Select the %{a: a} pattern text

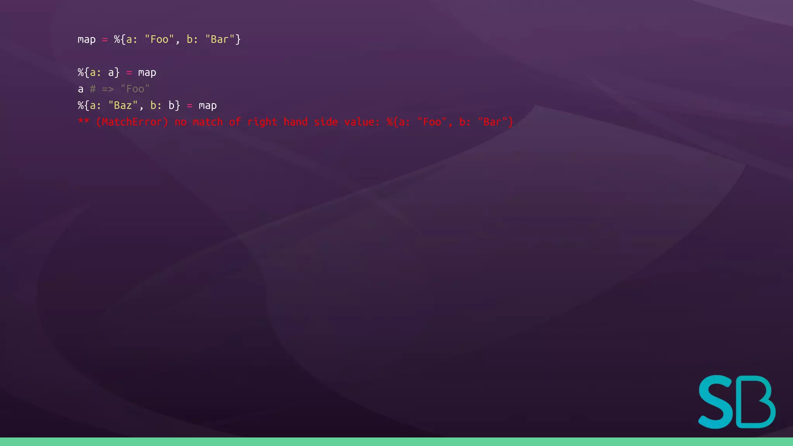(99, 72)
